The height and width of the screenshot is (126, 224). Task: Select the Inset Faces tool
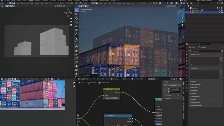(x=77, y=51)
